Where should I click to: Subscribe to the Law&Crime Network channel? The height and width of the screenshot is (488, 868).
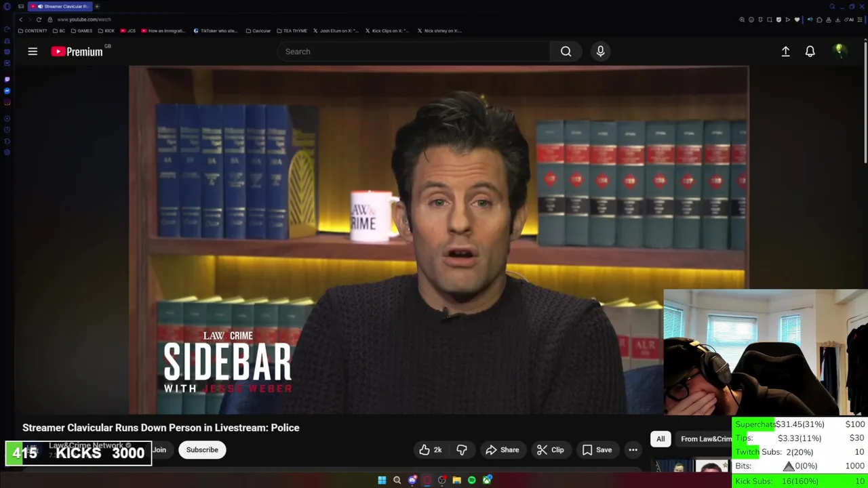[x=202, y=450]
